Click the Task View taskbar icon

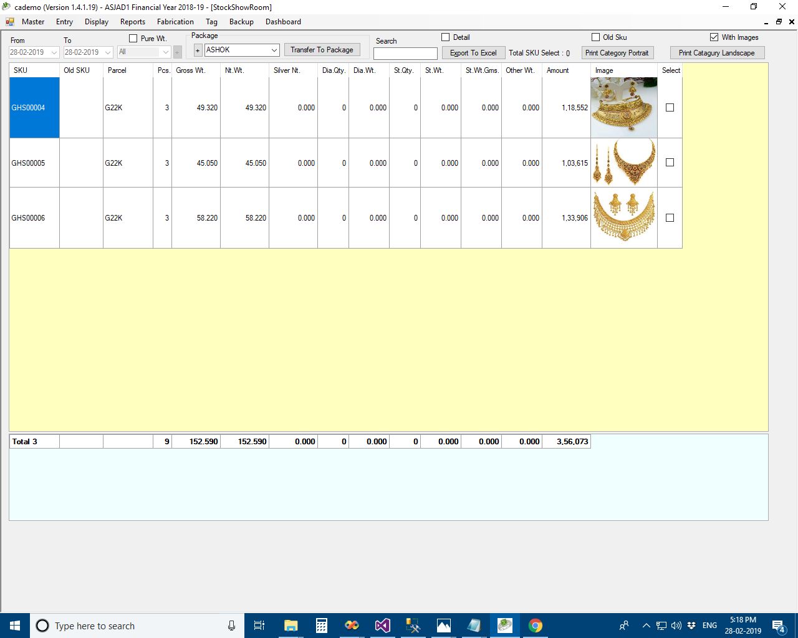pos(259,626)
